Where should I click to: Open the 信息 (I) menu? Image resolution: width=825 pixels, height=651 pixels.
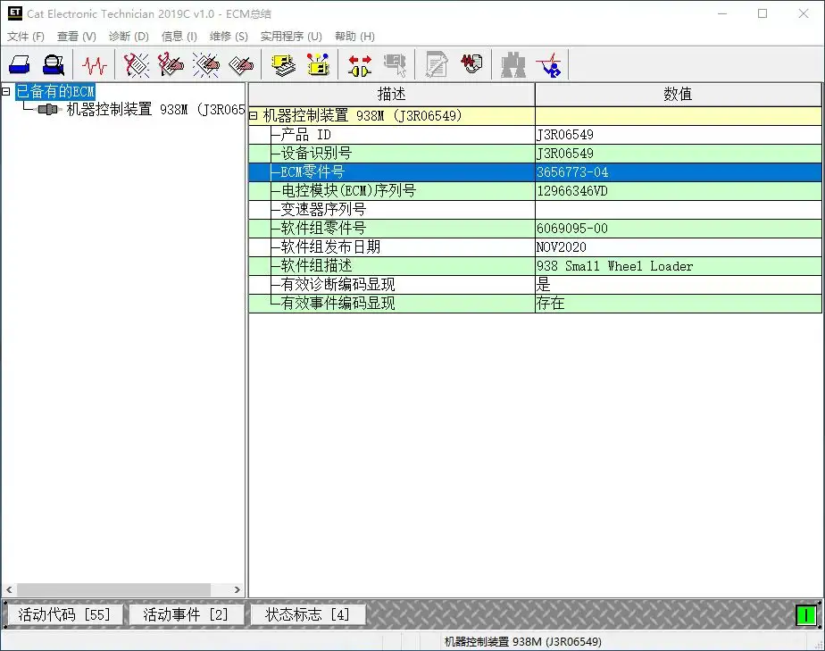point(179,37)
